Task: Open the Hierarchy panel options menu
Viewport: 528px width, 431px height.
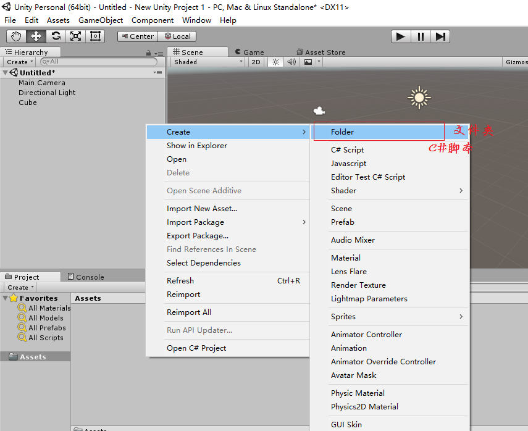Action: click(159, 54)
